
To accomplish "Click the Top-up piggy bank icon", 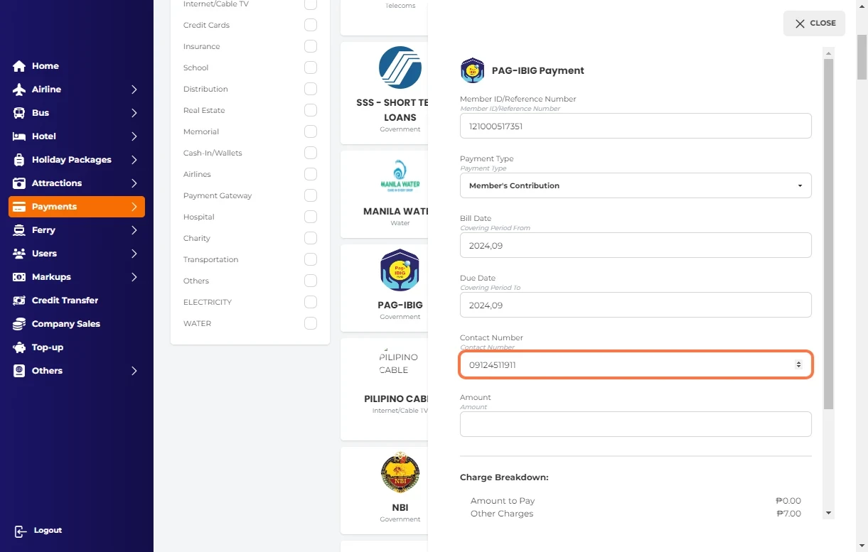I will (19, 347).
